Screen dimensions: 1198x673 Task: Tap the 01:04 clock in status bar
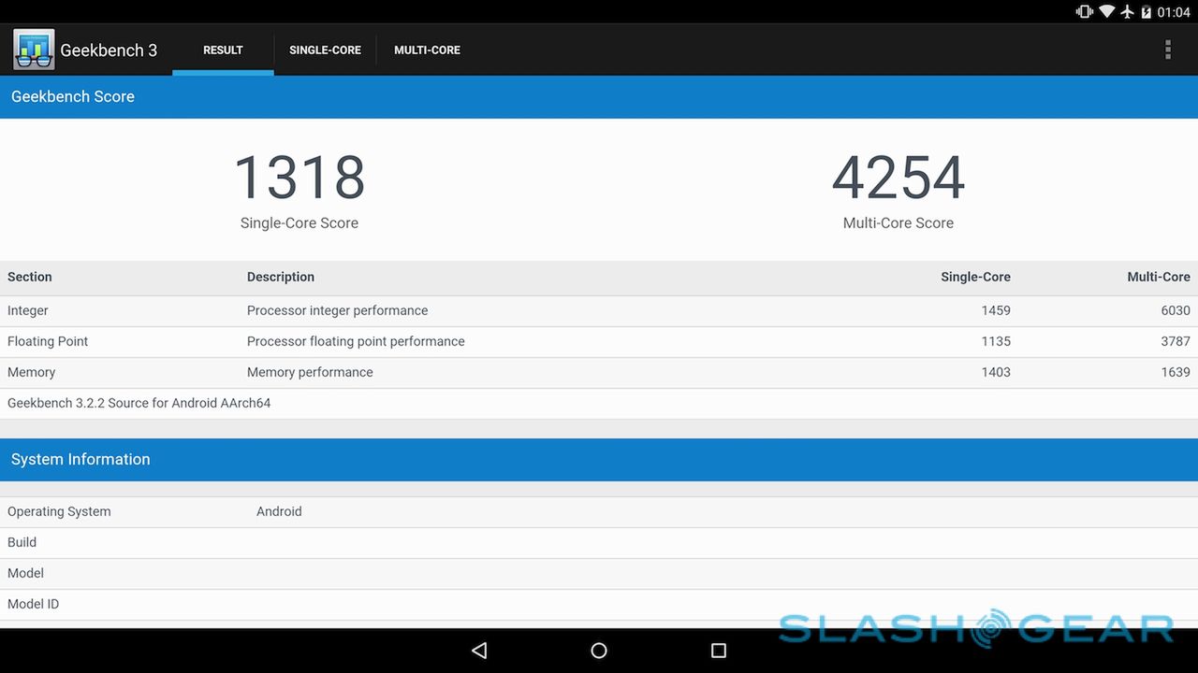click(x=1174, y=12)
